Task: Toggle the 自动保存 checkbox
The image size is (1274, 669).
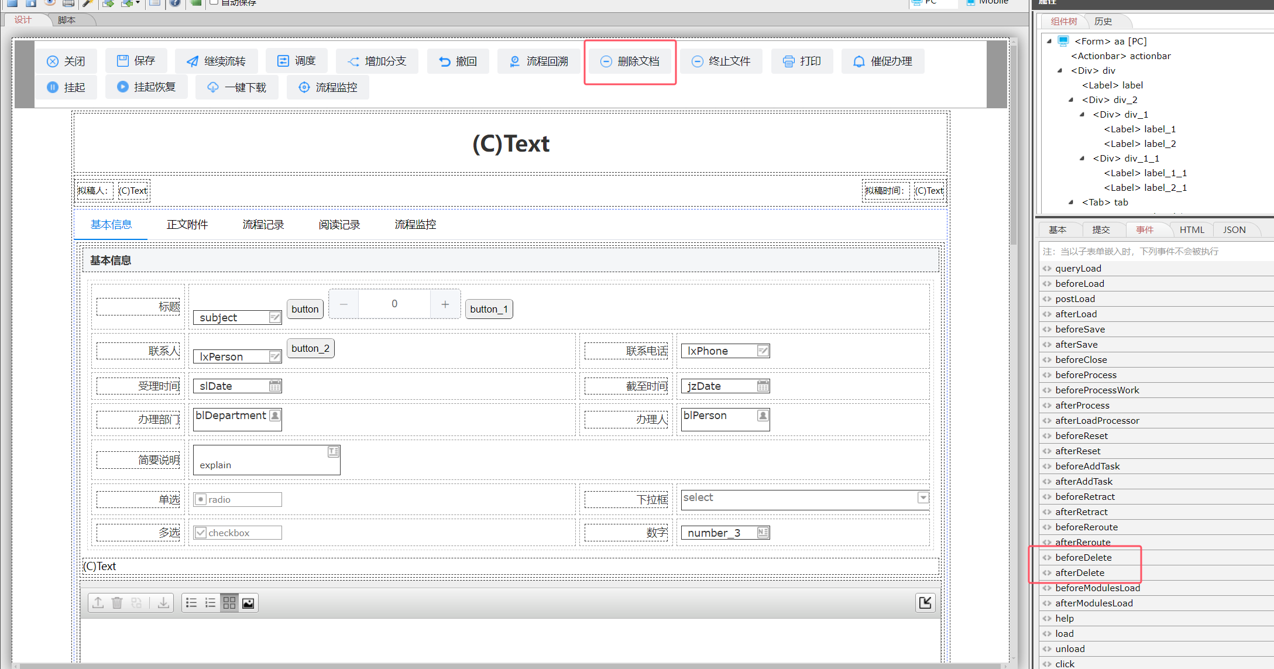Action: pyautogui.click(x=214, y=2)
